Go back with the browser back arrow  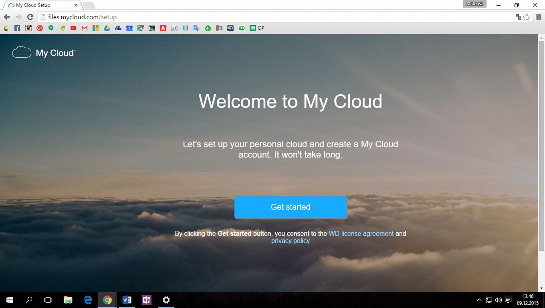(7, 17)
